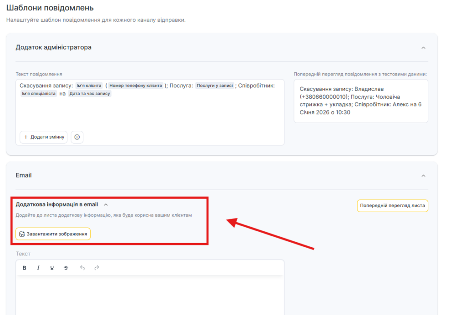466x315 pixels.
Task: Click the message preview box with test data
Action: [x=360, y=101]
